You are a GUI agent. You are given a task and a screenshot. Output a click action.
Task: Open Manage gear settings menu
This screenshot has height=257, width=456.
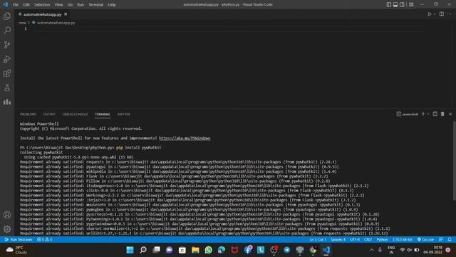tap(7, 229)
